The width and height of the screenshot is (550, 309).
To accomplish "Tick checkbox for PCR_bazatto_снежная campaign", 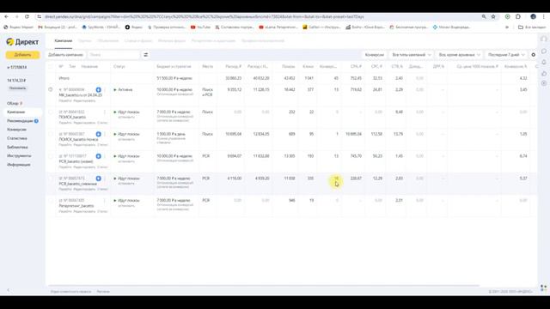I will [x=51, y=179].
